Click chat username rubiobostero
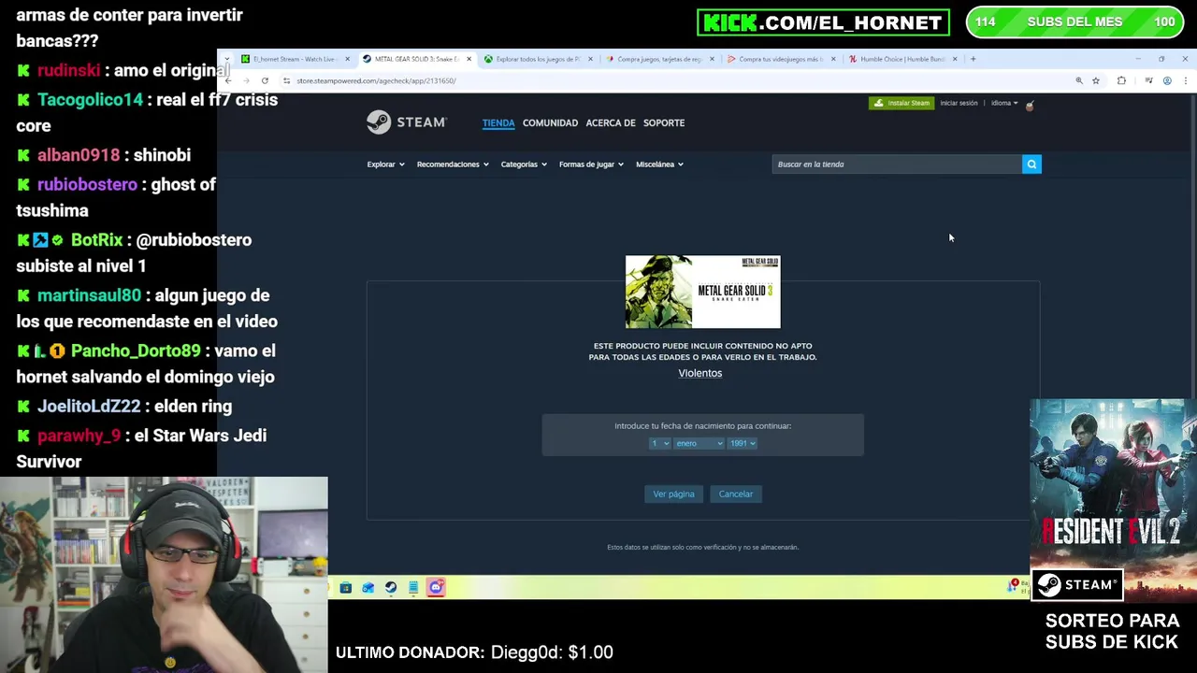 pyautogui.click(x=87, y=184)
